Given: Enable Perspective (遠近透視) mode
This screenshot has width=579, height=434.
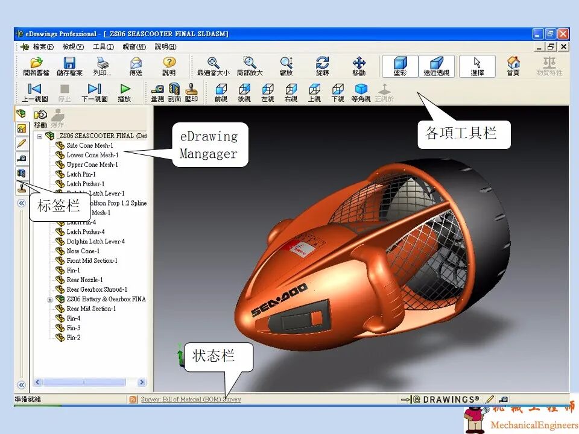Looking at the screenshot, I should 437,65.
